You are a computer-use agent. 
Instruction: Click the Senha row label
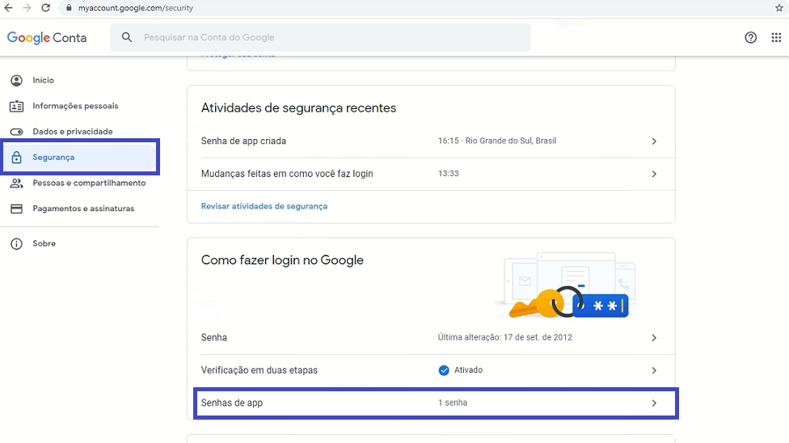pyautogui.click(x=214, y=338)
